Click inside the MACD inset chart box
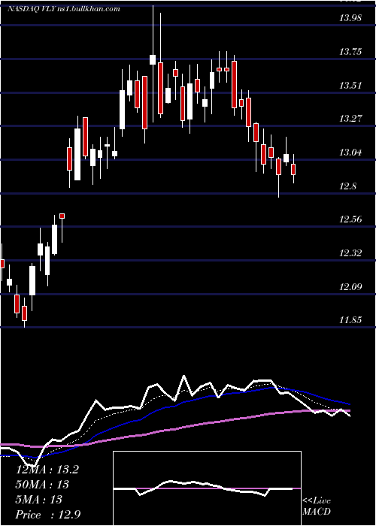 coord(207,488)
